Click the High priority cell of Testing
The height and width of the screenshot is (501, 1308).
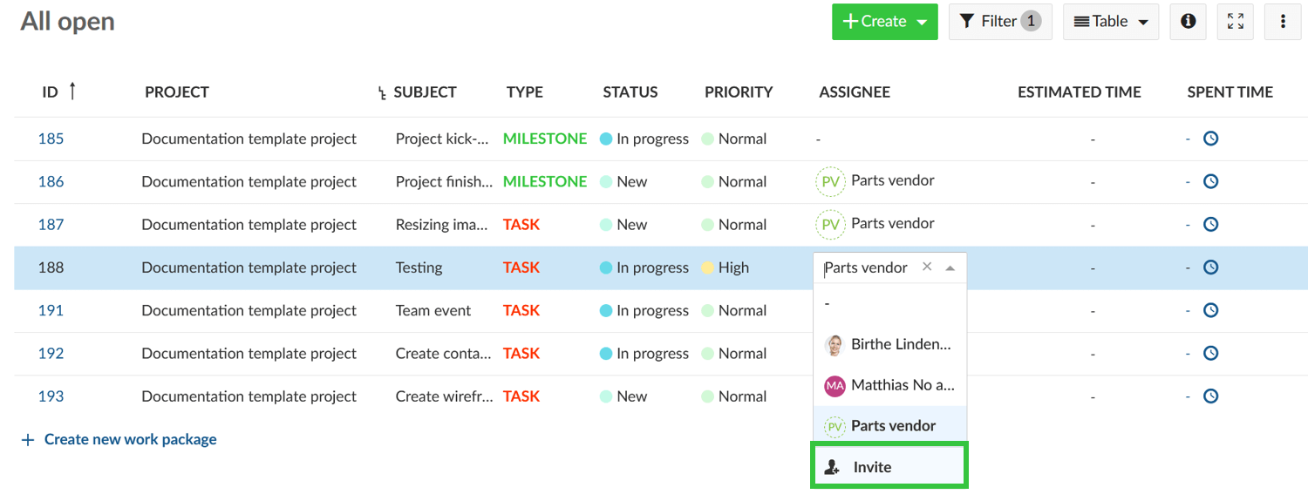(x=732, y=267)
